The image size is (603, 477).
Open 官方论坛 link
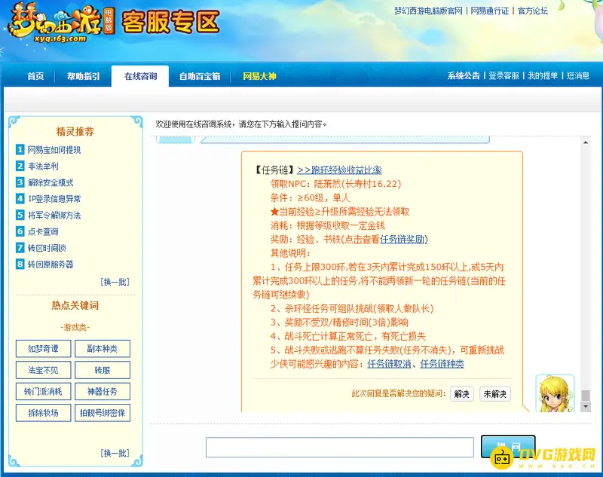click(533, 11)
